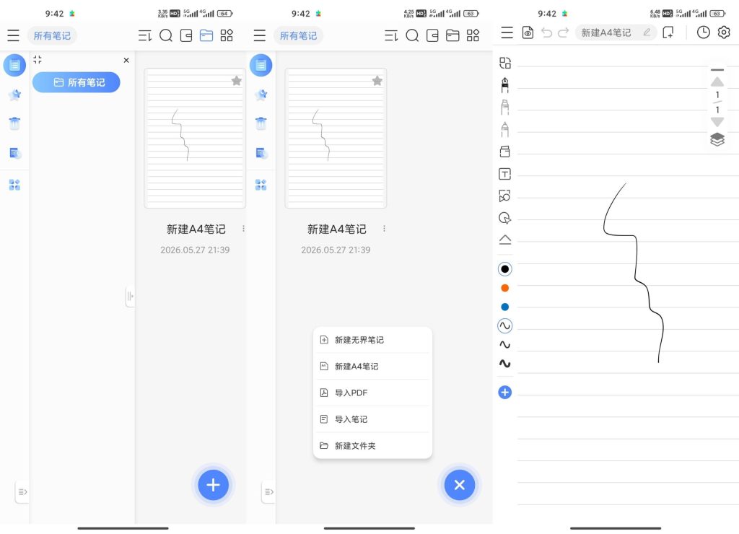Go to previous page with up arrow
739x534 pixels.
pos(717,82)
